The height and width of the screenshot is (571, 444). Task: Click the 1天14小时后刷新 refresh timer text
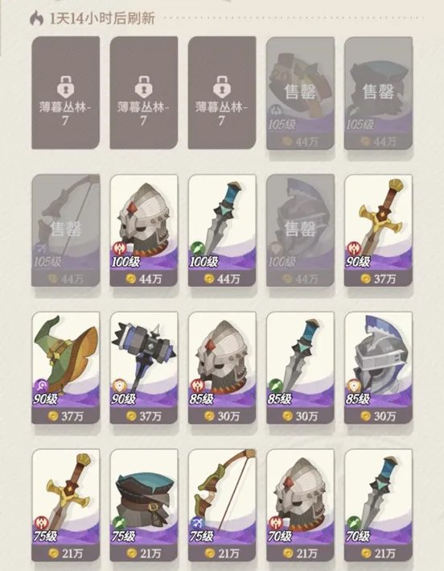pyautogui.click(x=102, y=19)
